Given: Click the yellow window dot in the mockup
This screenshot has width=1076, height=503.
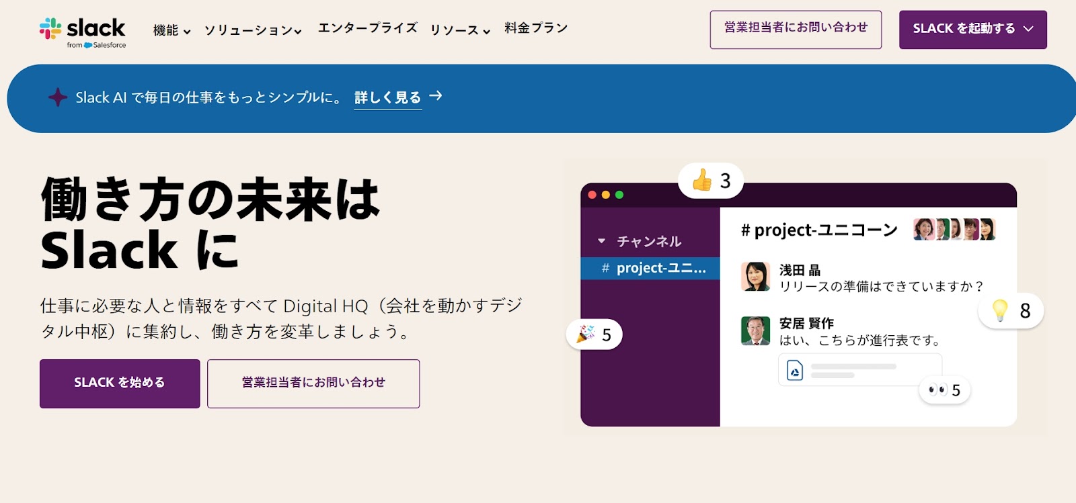Looking at the screenshot, I should (605, 195).
